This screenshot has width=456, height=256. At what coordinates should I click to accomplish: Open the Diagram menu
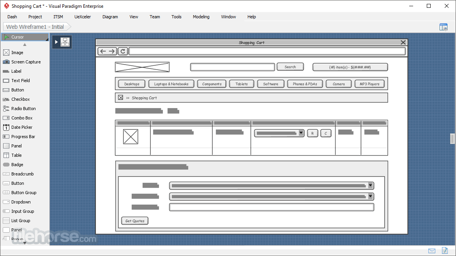[x=110, y=17]
